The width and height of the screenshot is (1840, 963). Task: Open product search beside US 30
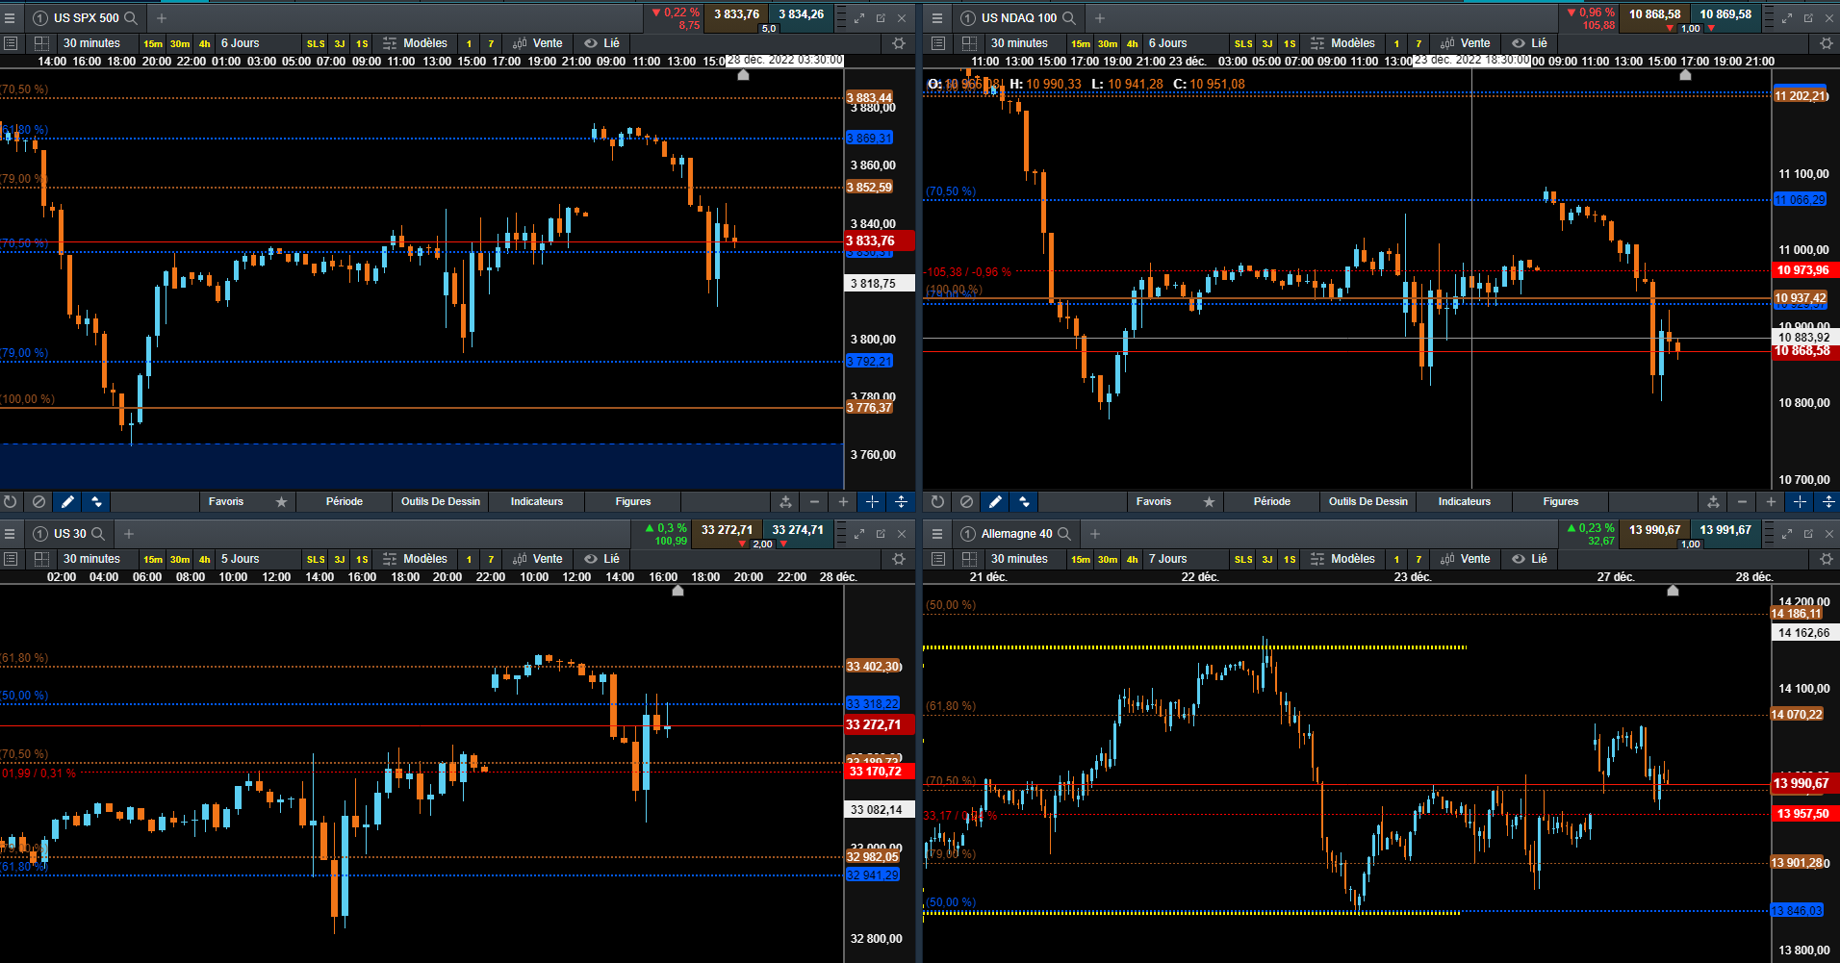coord(98,534)
